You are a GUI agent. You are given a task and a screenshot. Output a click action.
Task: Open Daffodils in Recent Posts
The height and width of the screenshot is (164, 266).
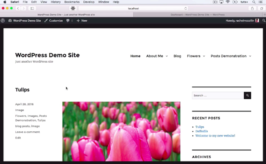click(x=202, y=131)
